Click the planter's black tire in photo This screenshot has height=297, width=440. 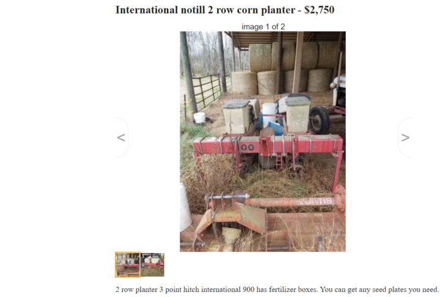pyautogui.click(x=320, y=120)
